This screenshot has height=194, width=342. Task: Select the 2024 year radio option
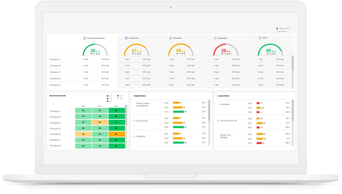click(x=108, y=96)
